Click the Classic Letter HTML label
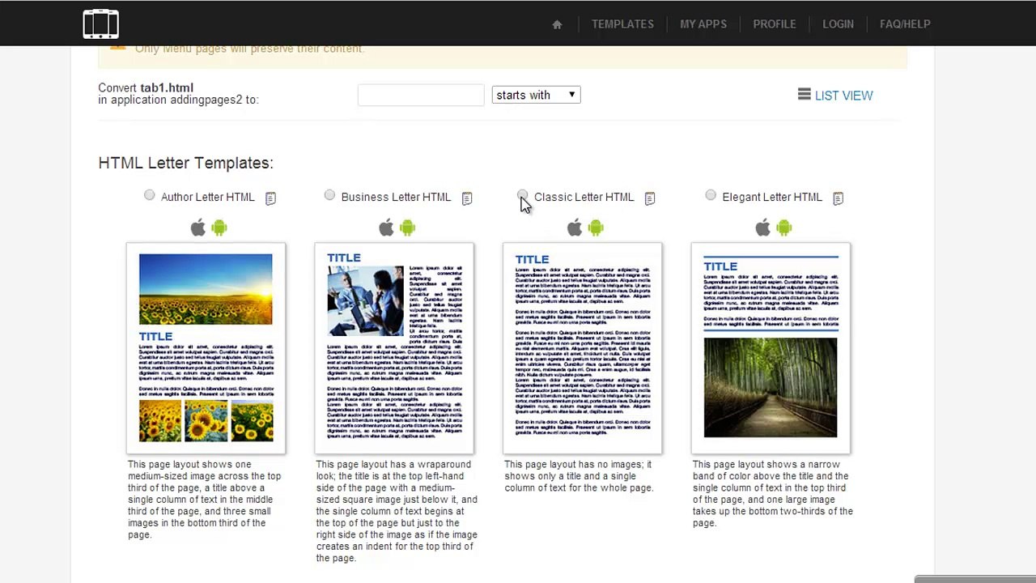Image resolution: width=1036 pixels, height=583 pixels. (584, 197)
